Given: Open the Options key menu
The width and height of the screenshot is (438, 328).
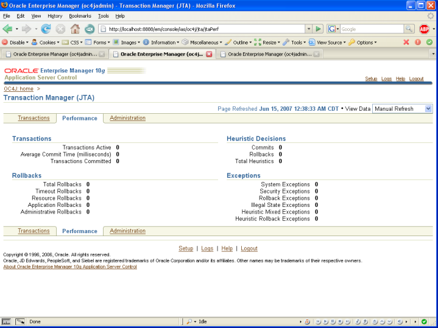Looking at the screenshot, I should (362, 43).
